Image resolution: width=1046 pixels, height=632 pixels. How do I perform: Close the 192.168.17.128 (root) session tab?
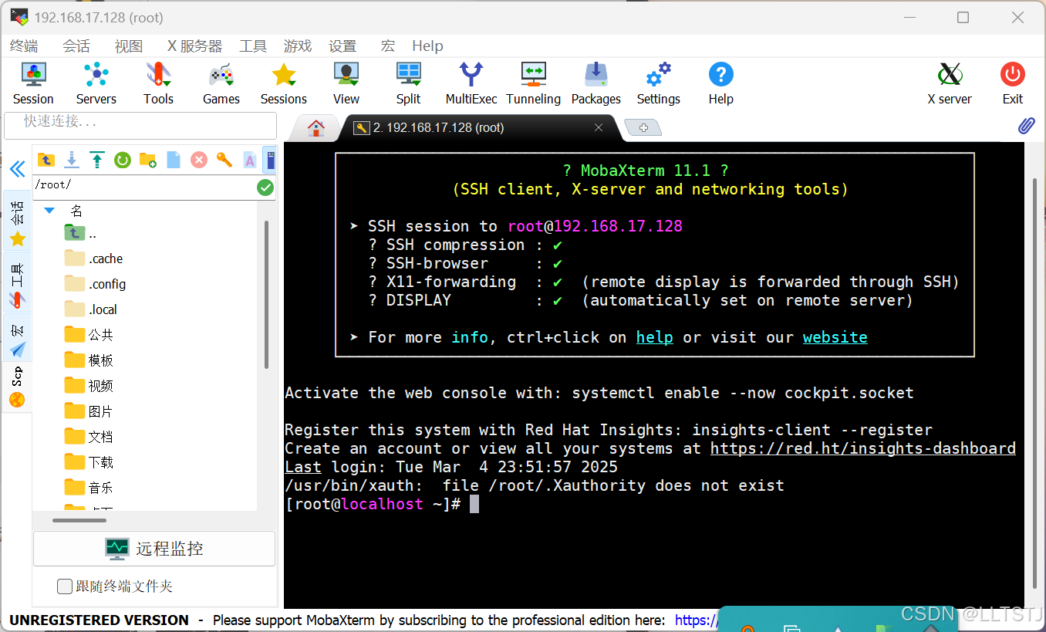coord(599,128)
